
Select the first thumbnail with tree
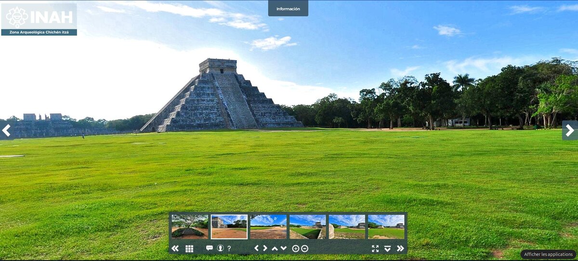coord(190,227)
